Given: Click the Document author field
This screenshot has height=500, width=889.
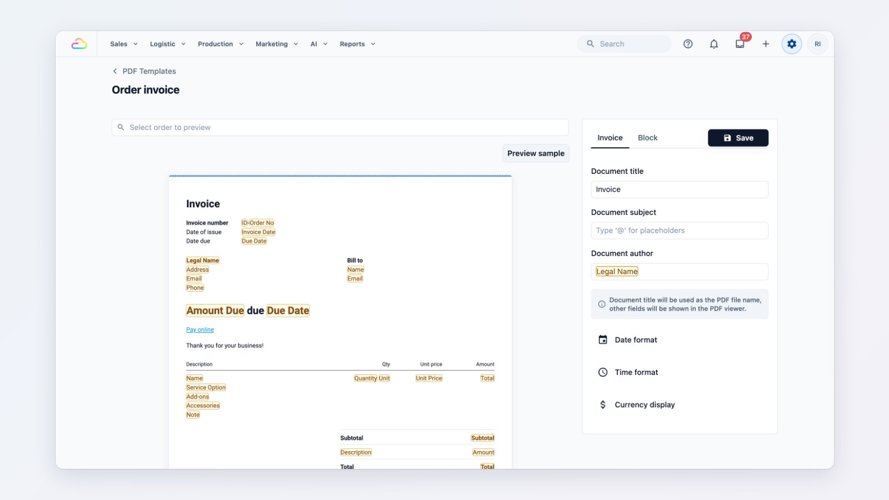Looking at the screenshot, I should (680, 272).
